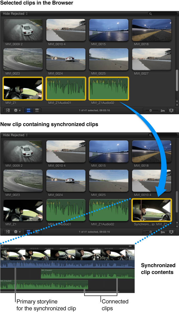179x312 pixels.
Task: Click the 2m duration label in the bottom browser
Action: pyautogui.click(x=162, y=232)
